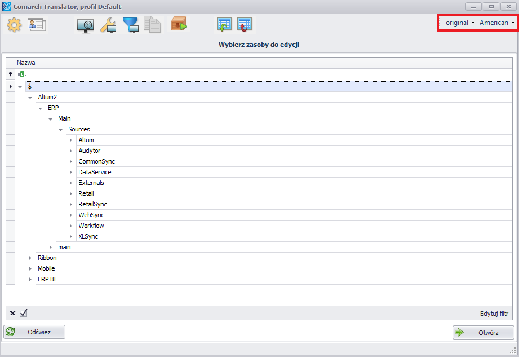Screen dimensions: 519x357
Task: Select the CommonSync tree row
Action: [x=294, y=161]
